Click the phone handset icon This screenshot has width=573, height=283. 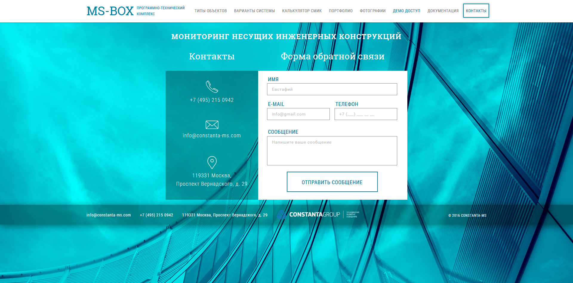point(212,87)
